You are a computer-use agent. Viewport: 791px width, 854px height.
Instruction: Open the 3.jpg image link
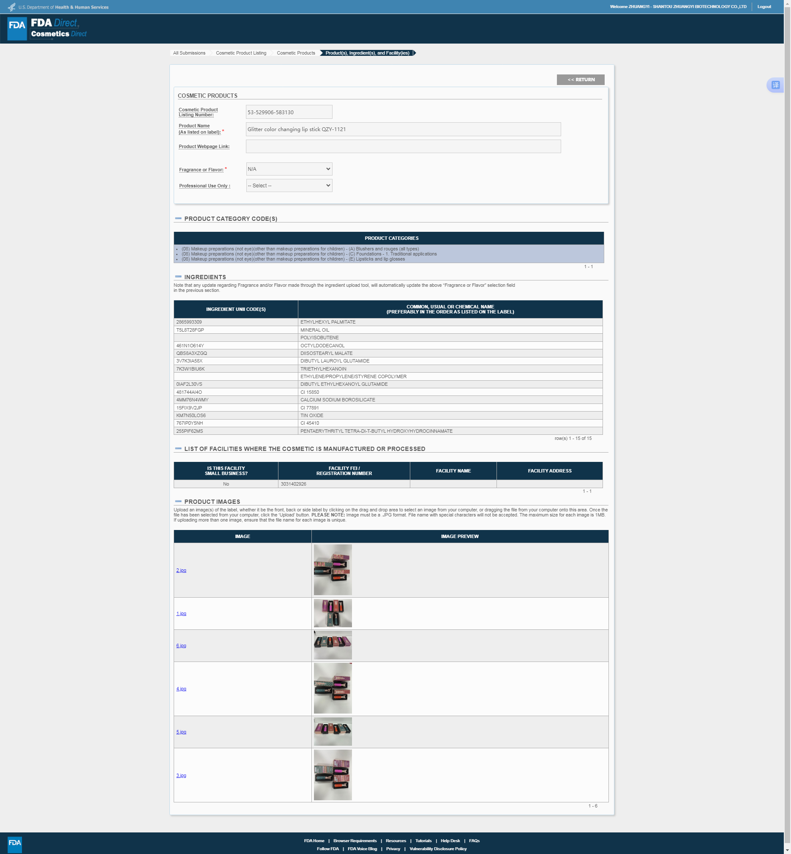(181, 776)
